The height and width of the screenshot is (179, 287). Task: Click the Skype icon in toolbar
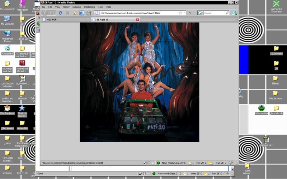point(234,13)
